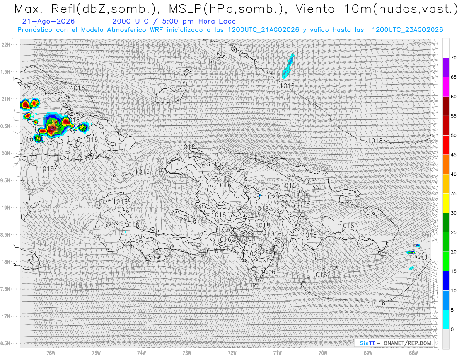The image size is (464, 358).
Task: Pick the cyan 0–5 dBZ legend swatch
Action: click(x=446, y=319)
